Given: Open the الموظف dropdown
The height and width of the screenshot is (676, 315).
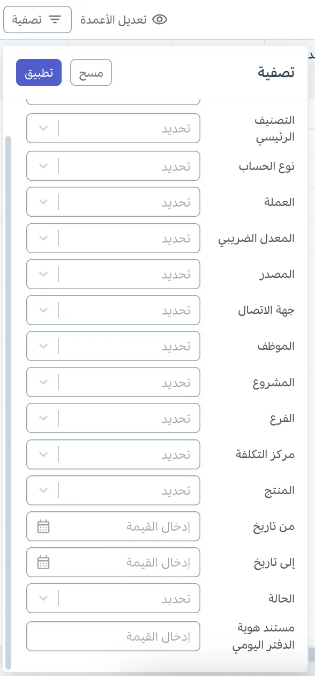Looking at the screenshot, I should point(113,346).
